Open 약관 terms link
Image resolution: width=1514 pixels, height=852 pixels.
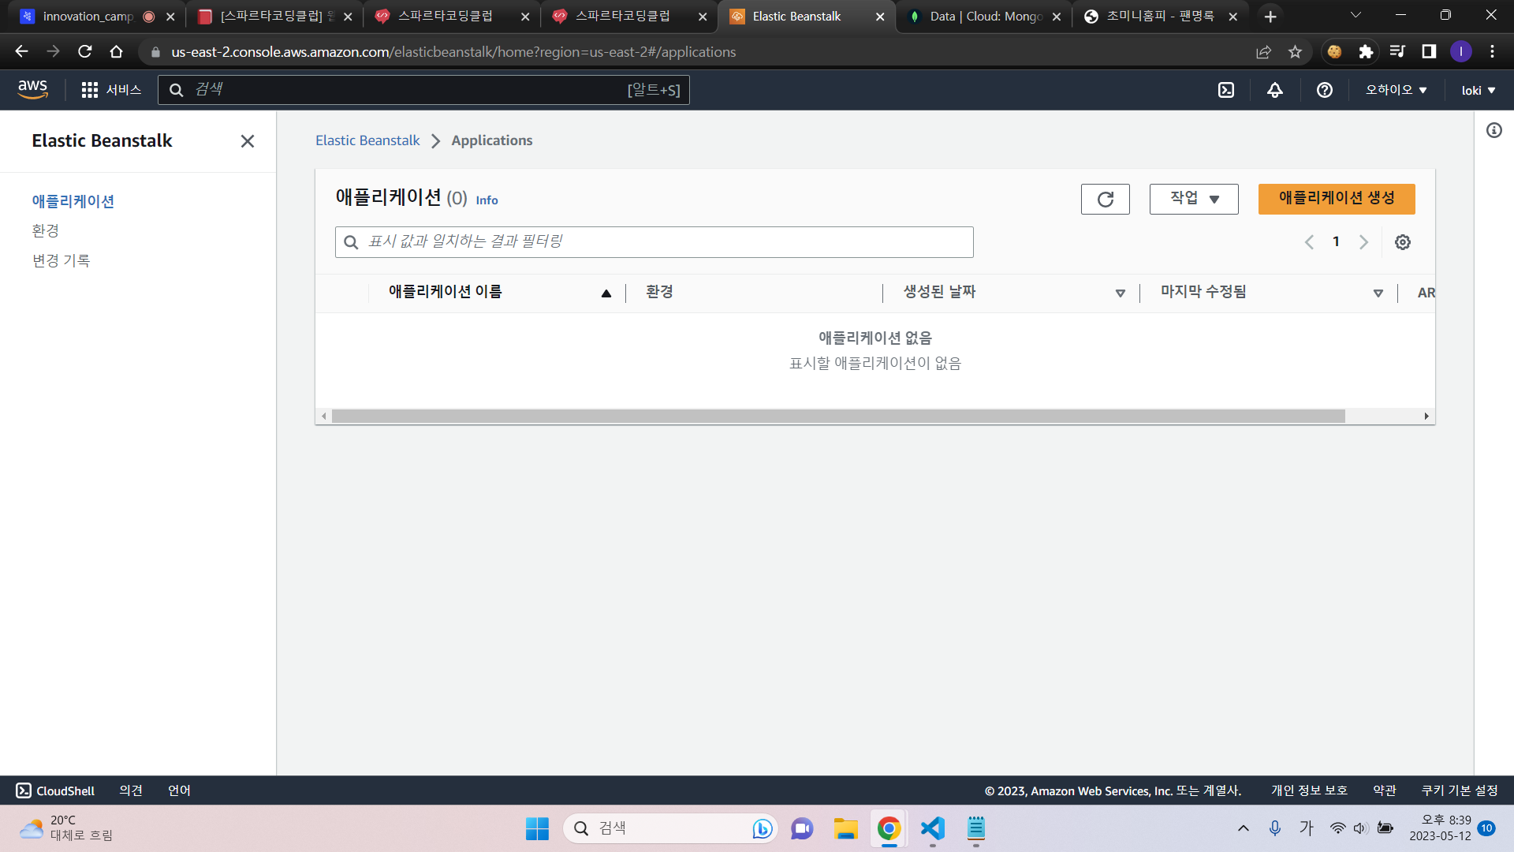click(x=1385, y=790)
